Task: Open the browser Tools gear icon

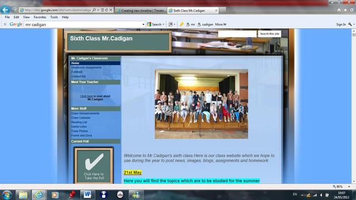Action: coord(352,10)
